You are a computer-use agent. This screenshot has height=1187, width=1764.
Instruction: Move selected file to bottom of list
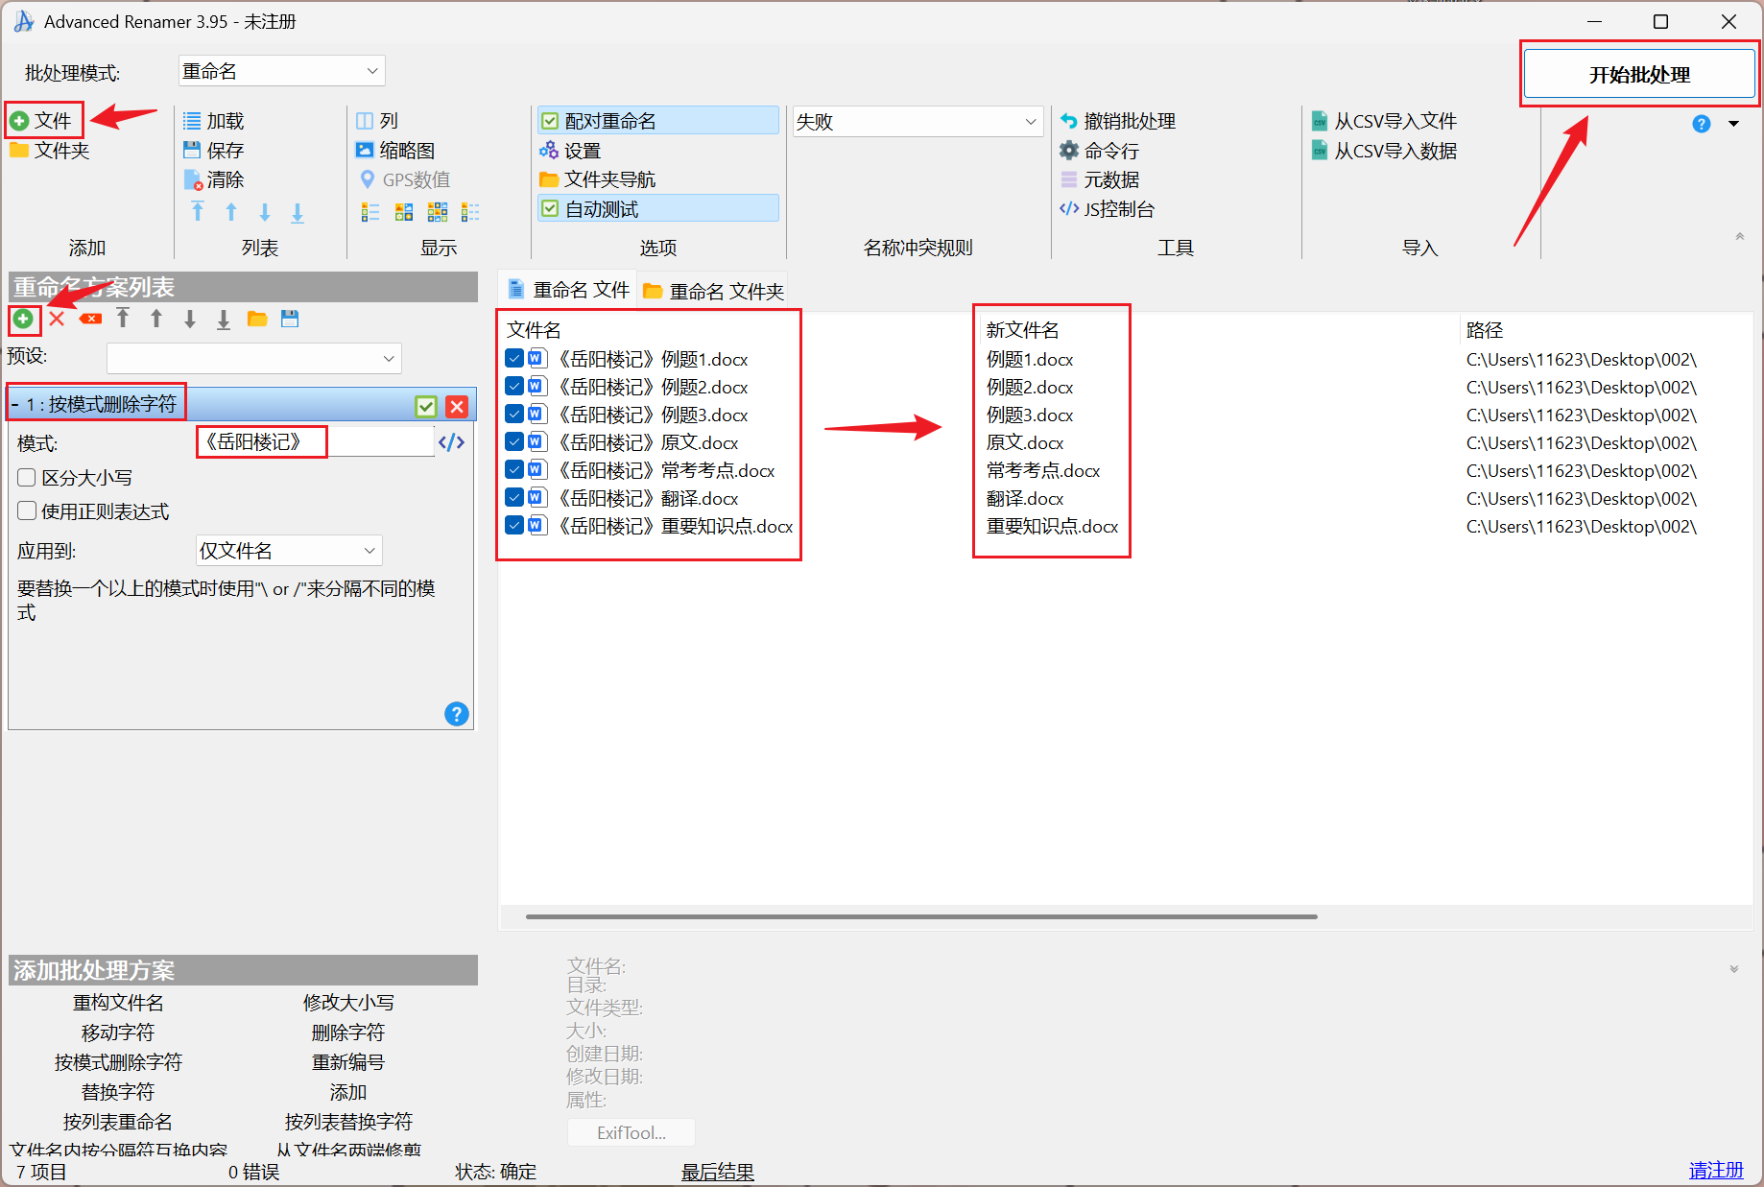(298, 212)
